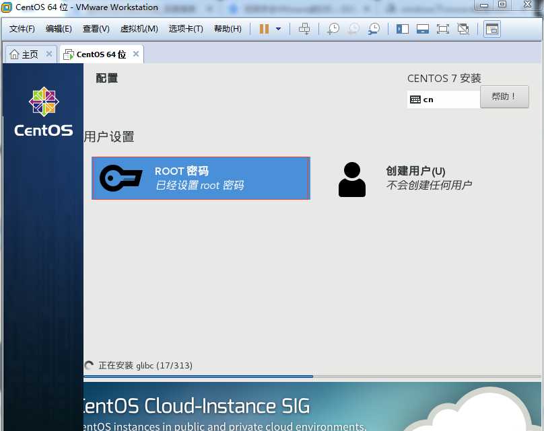Close the 主页 tab
Image resolution: width=544 pixels, height=431 pixels.
click(x=49, y=54)
